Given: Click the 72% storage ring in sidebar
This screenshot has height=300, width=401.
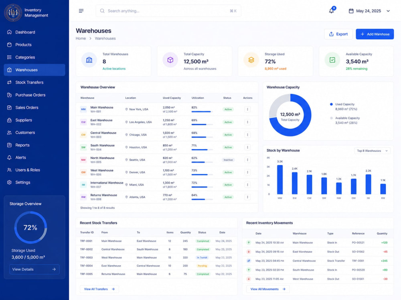Looking at the screenshot, I should click(x=30, y=227).
